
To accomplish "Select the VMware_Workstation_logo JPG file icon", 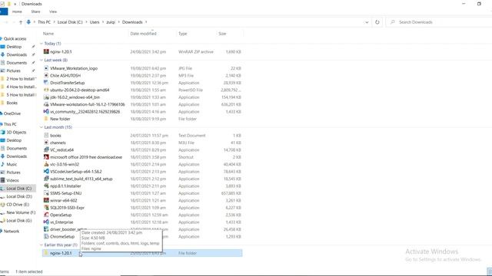I will click(x=46, y=68).
